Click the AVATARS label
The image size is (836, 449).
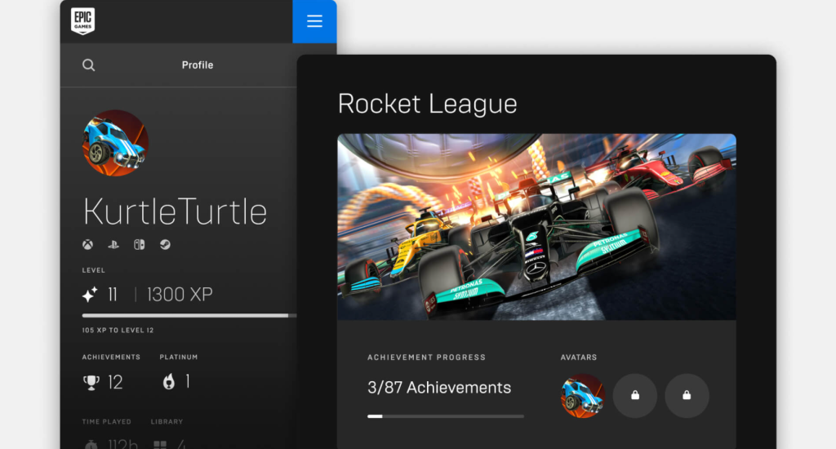point(579,358)
